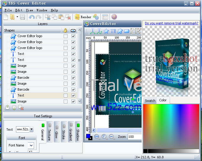Image resolution: width=202 pixels, height=161 pixels.
Task: Select the rounded rectangle tool
Action: pos(127,31)
